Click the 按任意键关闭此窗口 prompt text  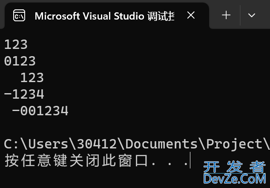coord(76,160)
